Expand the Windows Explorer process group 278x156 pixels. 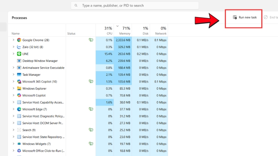click(x=13, y=88)
